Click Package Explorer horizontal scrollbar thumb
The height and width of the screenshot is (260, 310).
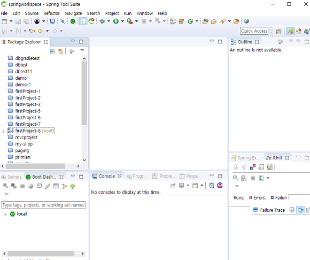[x=35, y=166]
